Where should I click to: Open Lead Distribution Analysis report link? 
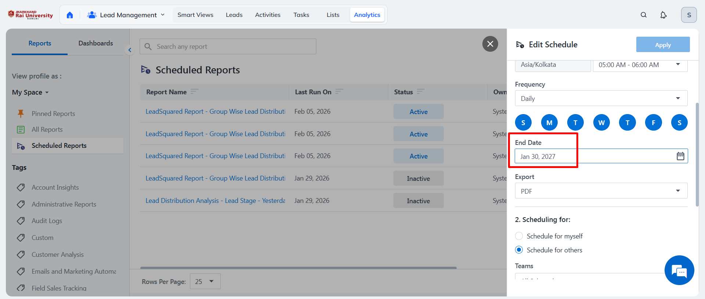215,201
